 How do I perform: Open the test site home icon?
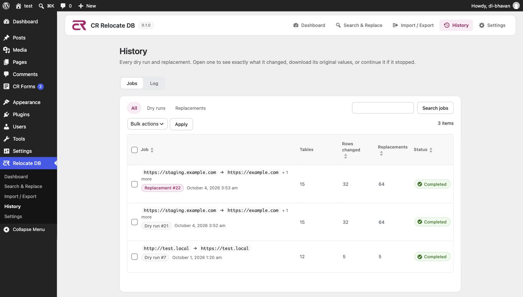click(x=19, y=6)
